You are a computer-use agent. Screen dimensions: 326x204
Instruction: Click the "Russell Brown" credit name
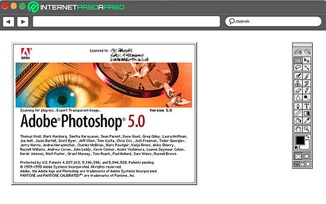[x=165, y=154]
